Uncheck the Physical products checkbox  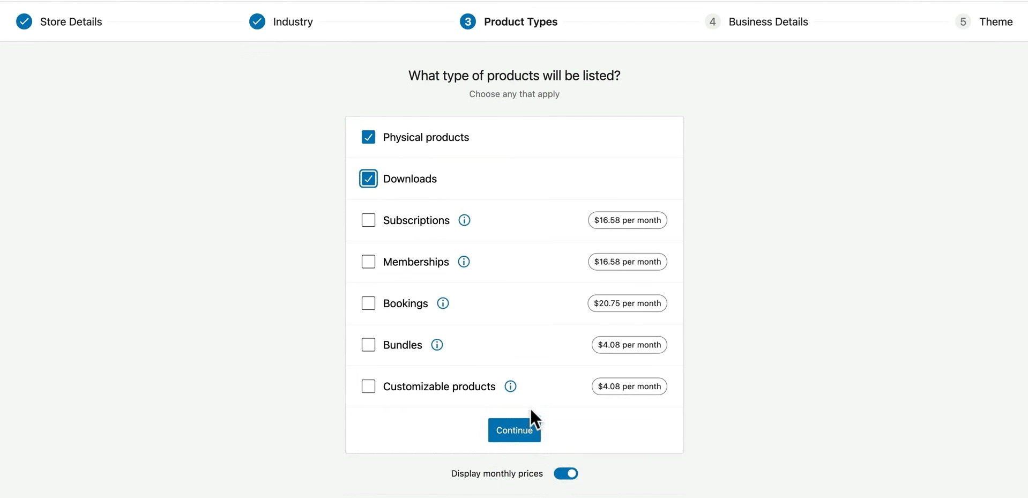[x=368, y=137]
